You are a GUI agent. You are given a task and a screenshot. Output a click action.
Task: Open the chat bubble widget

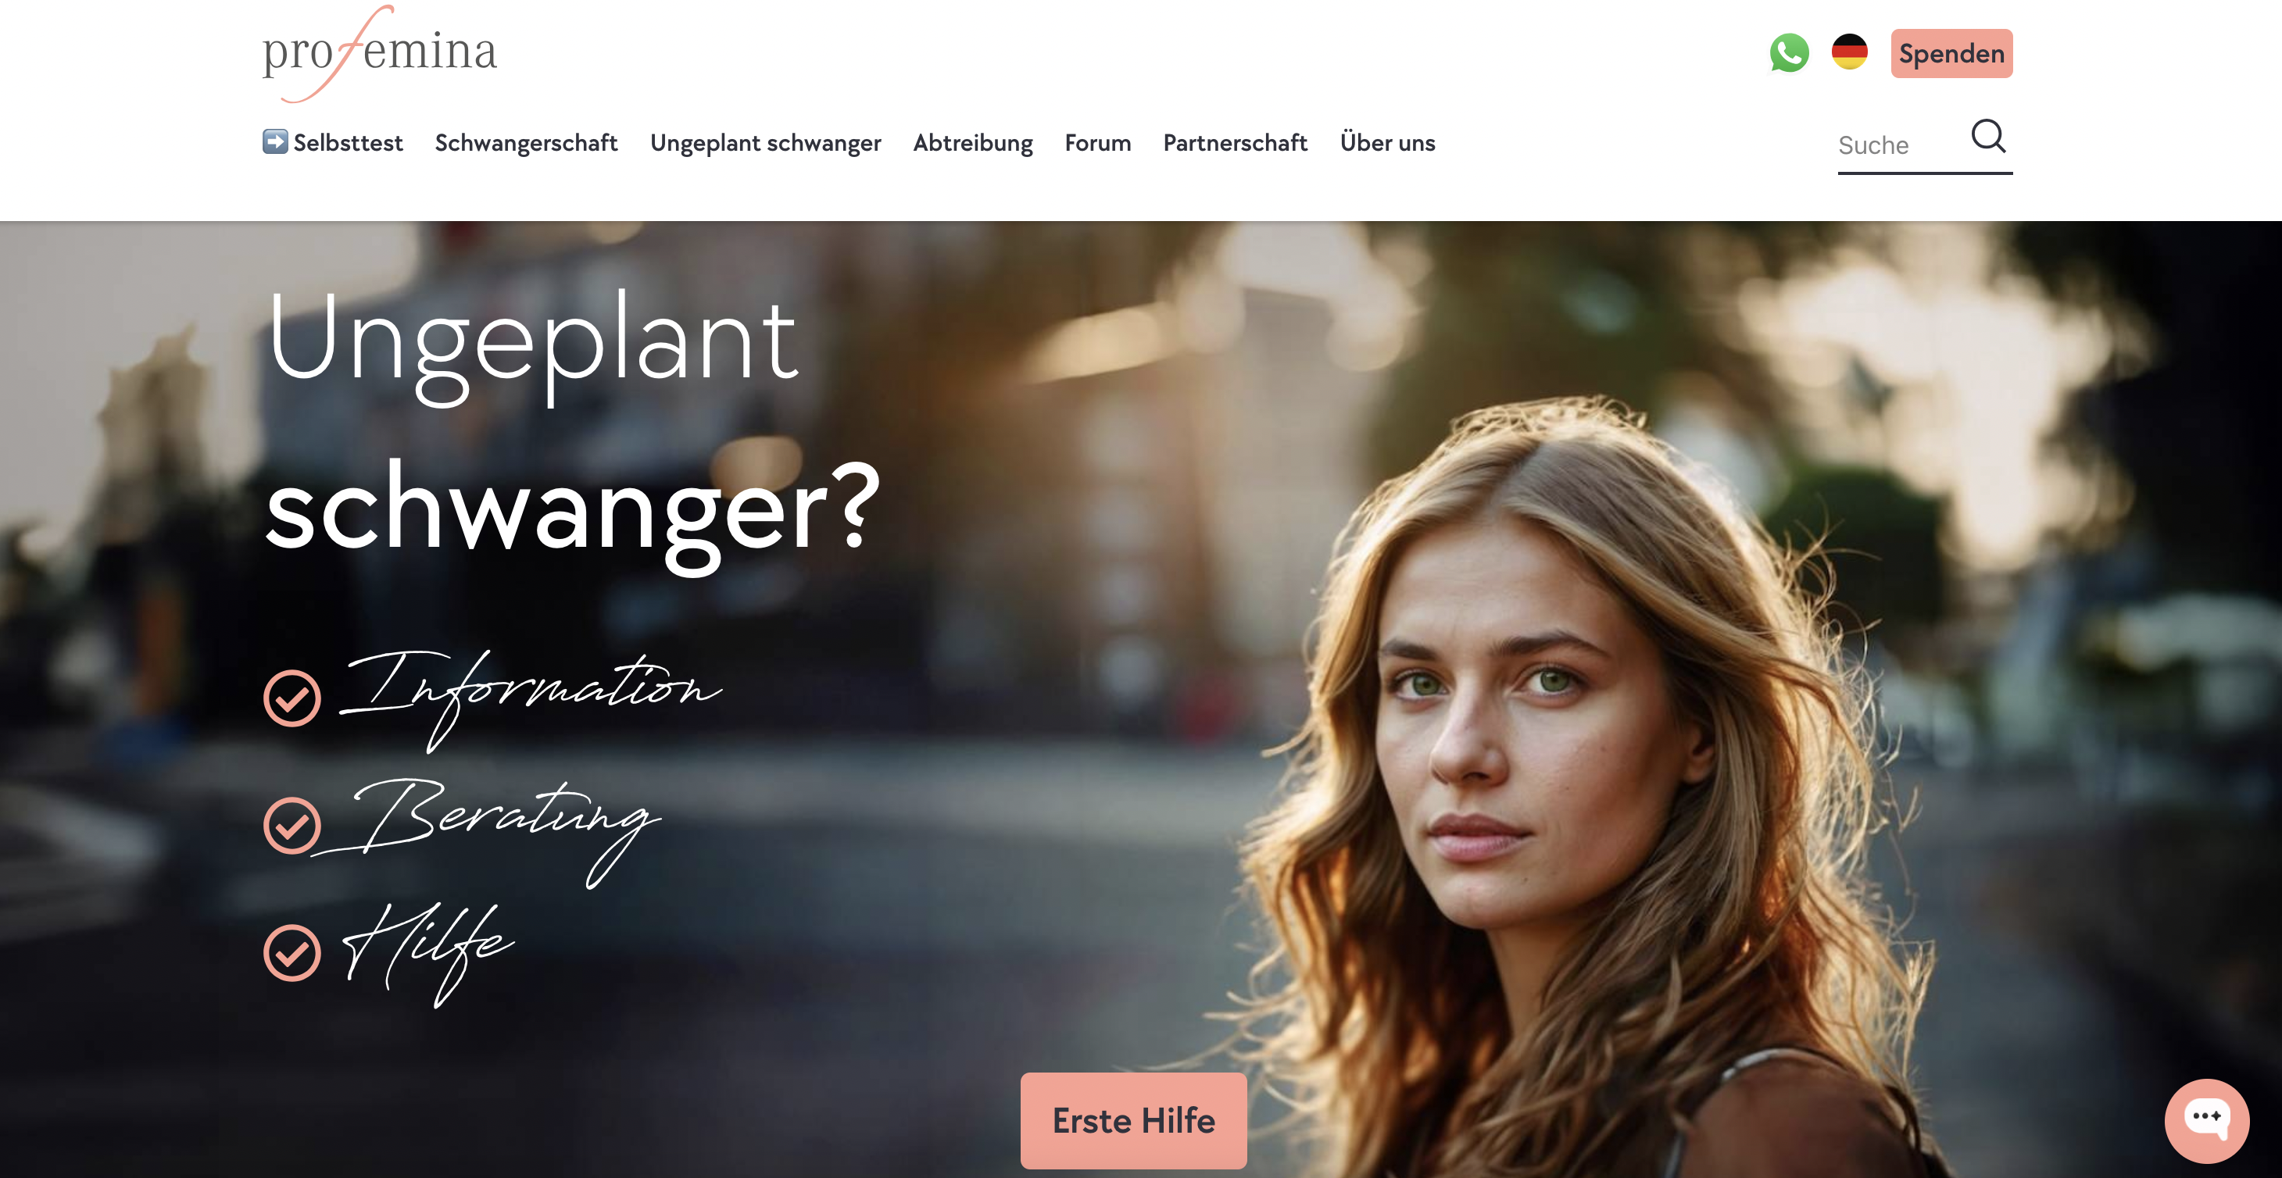coord(2206,1119)
